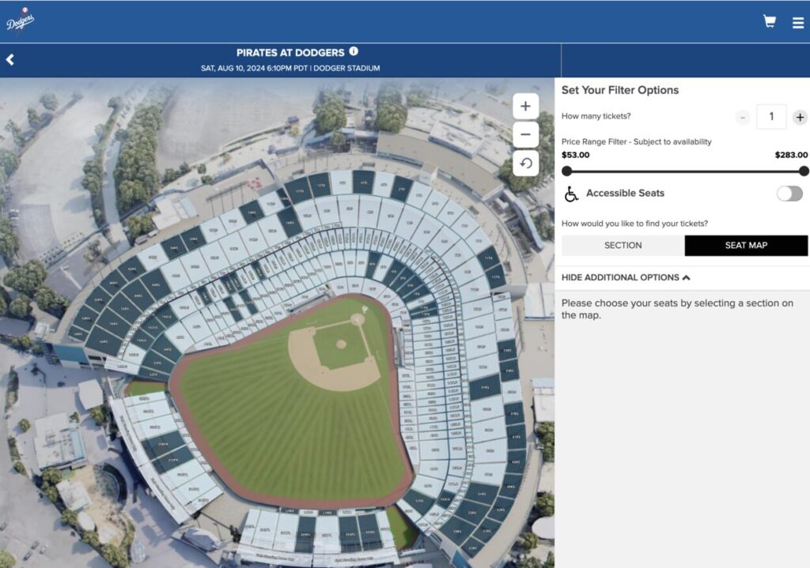Collapse Hide Additional Options section
Screen dimensions: 810x568
click(626, 277)
